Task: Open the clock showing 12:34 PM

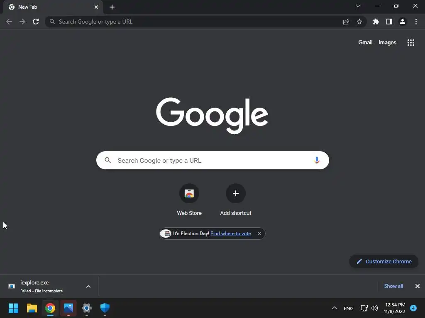Action: (x=395, y=308)
